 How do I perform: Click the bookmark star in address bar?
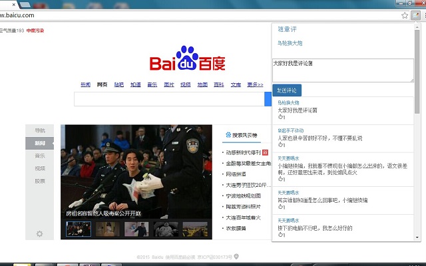click(405, 15)
